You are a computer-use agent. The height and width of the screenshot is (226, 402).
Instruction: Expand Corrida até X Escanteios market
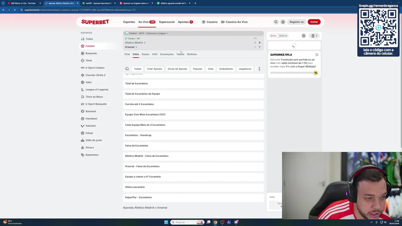193,104
